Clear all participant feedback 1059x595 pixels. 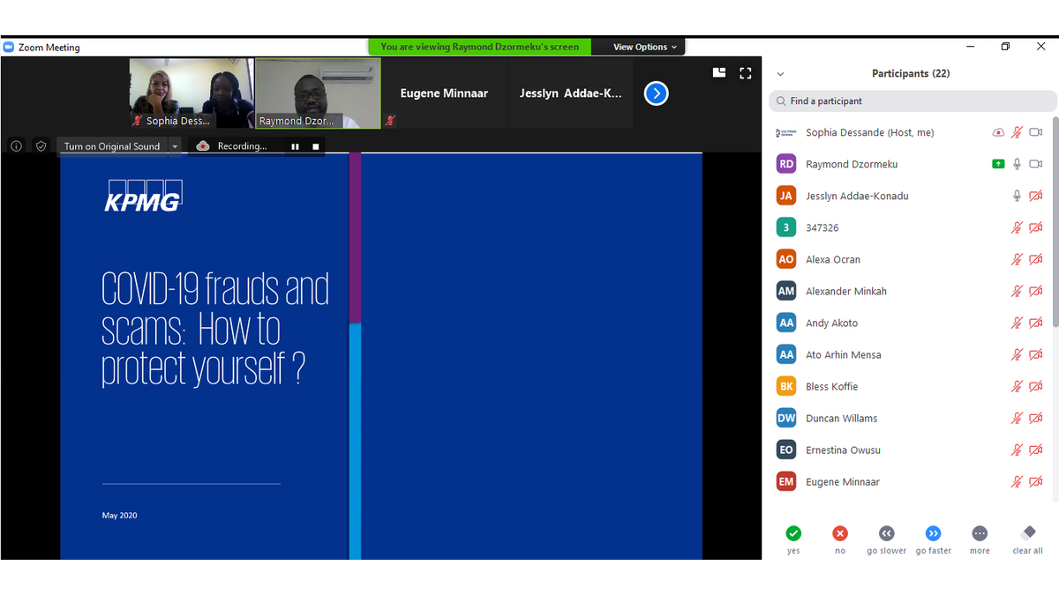click(1027, 533)
